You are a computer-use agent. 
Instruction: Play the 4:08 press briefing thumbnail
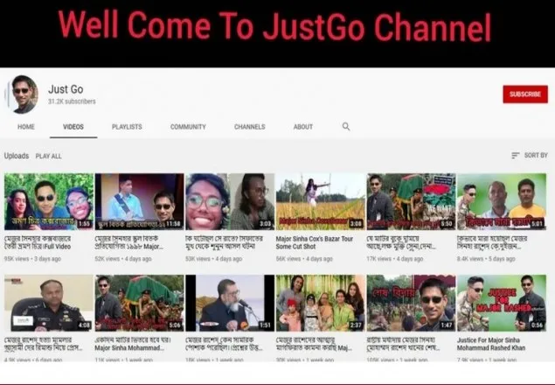coord(49,303)
